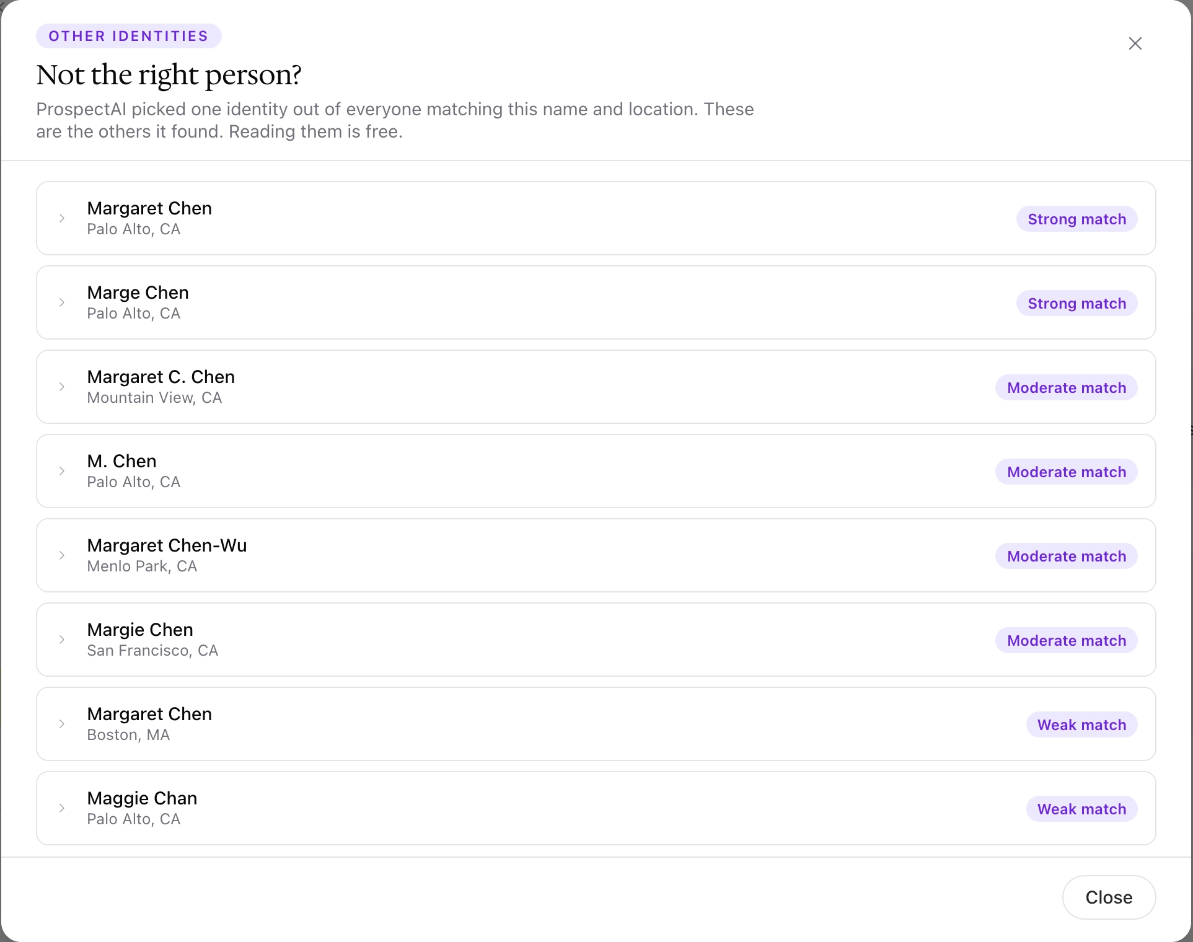This screenshot has height=942, width=1193.
Task: Click the Boston, MA location text
Action: pos(128,735)
